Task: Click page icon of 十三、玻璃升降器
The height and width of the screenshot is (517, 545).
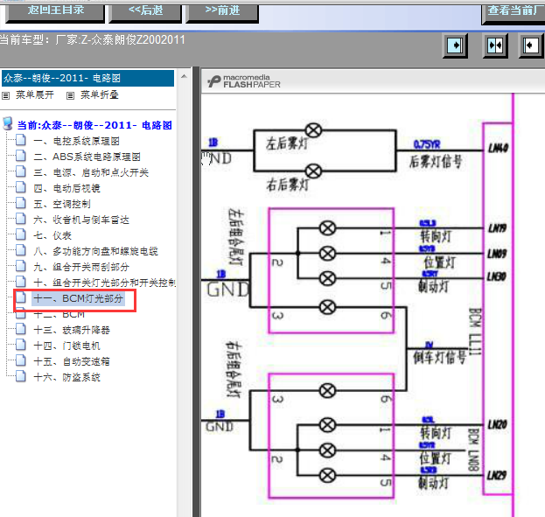Action: 20,329
